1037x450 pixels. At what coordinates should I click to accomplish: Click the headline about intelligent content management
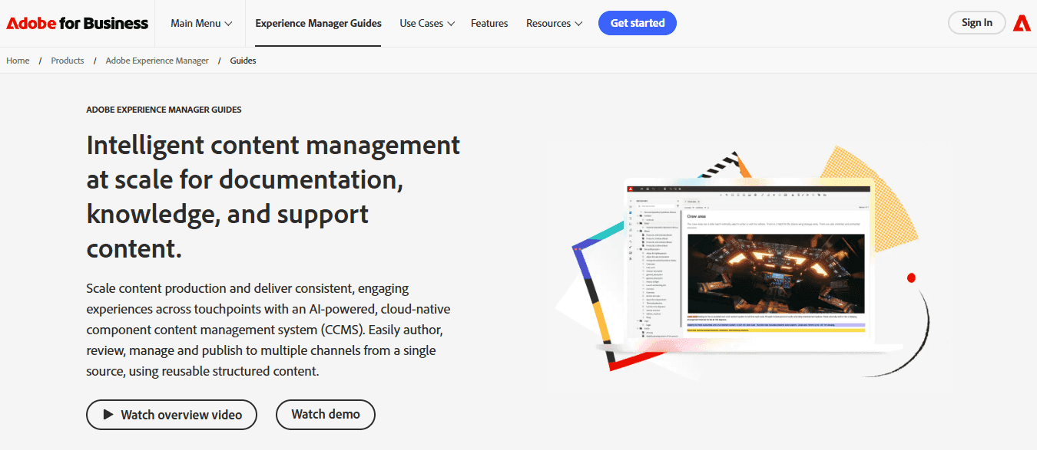(273, 195)
